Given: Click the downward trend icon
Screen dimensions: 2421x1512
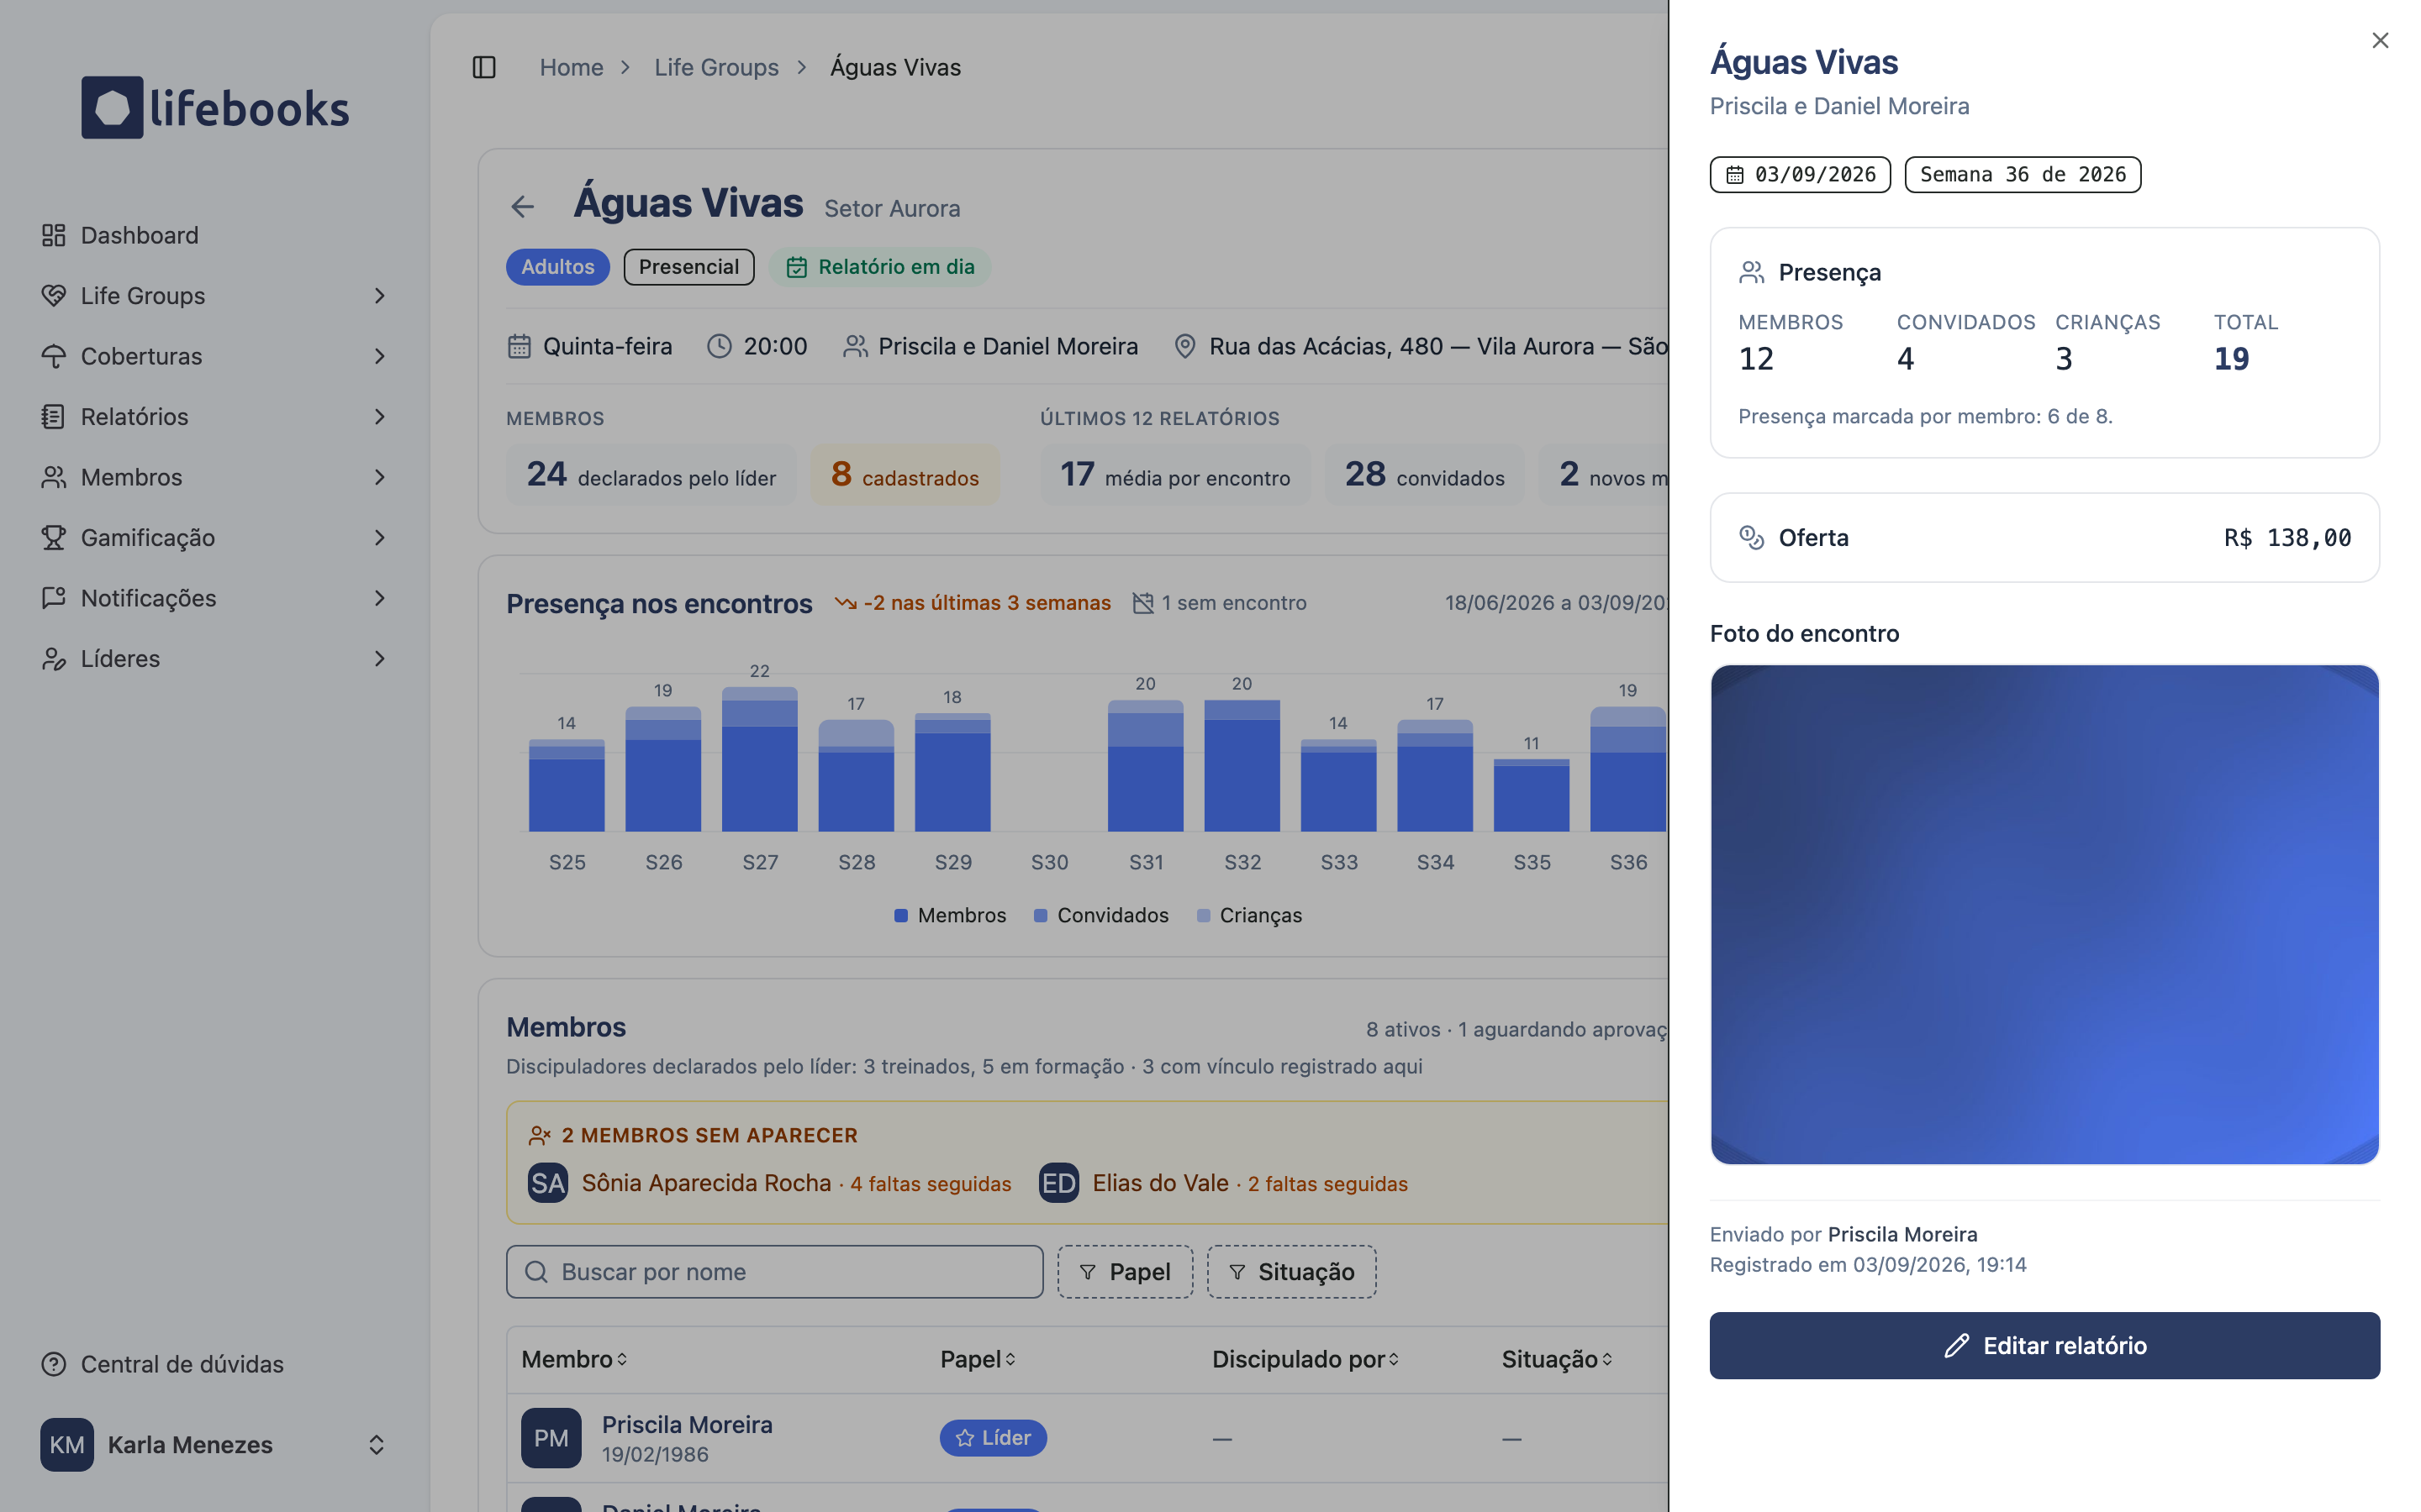Looking at the screenshot, I should (x=846, y=603).
